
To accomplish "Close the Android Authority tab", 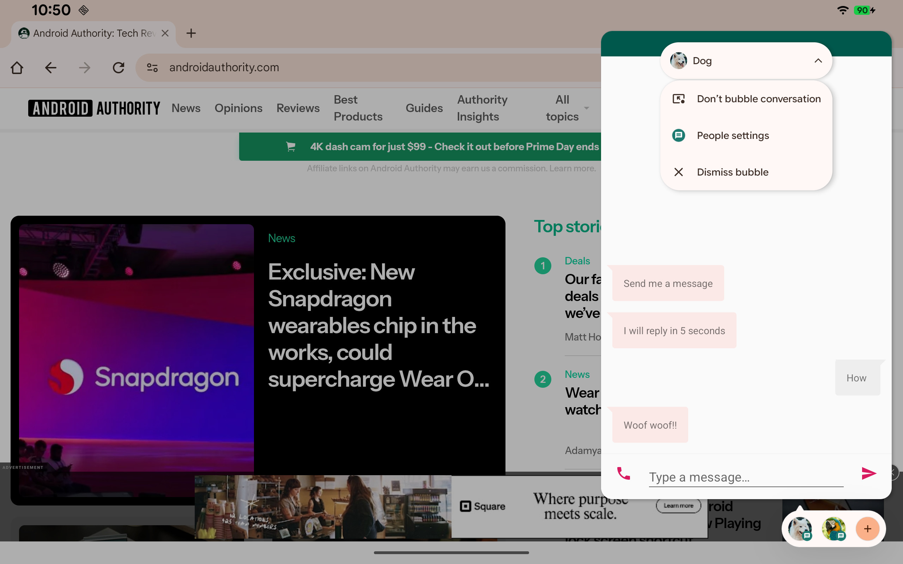I will pos(165,33).
